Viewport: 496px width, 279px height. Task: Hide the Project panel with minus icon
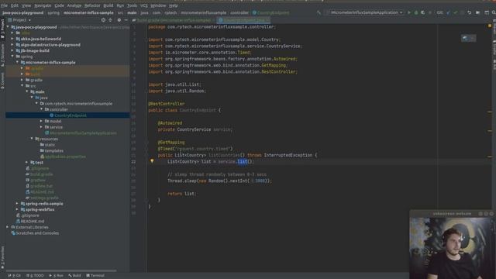pyautogui.click(x=126, y=20)
